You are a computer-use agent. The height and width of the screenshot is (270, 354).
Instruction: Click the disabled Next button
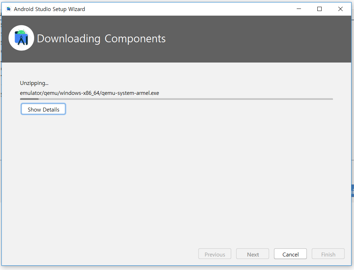pyautogui.click(x=253, y=254)
